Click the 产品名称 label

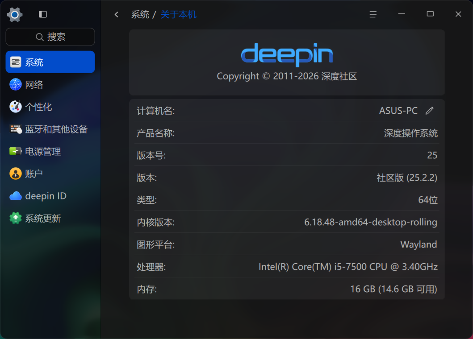tap(155, 133)
